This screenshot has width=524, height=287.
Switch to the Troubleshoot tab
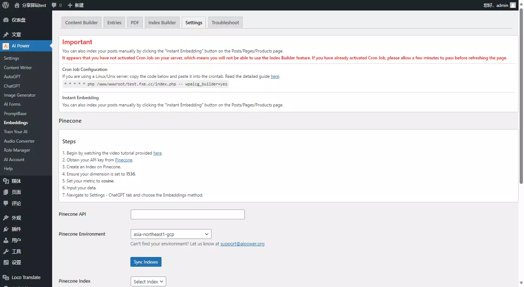tap(225, 22)
